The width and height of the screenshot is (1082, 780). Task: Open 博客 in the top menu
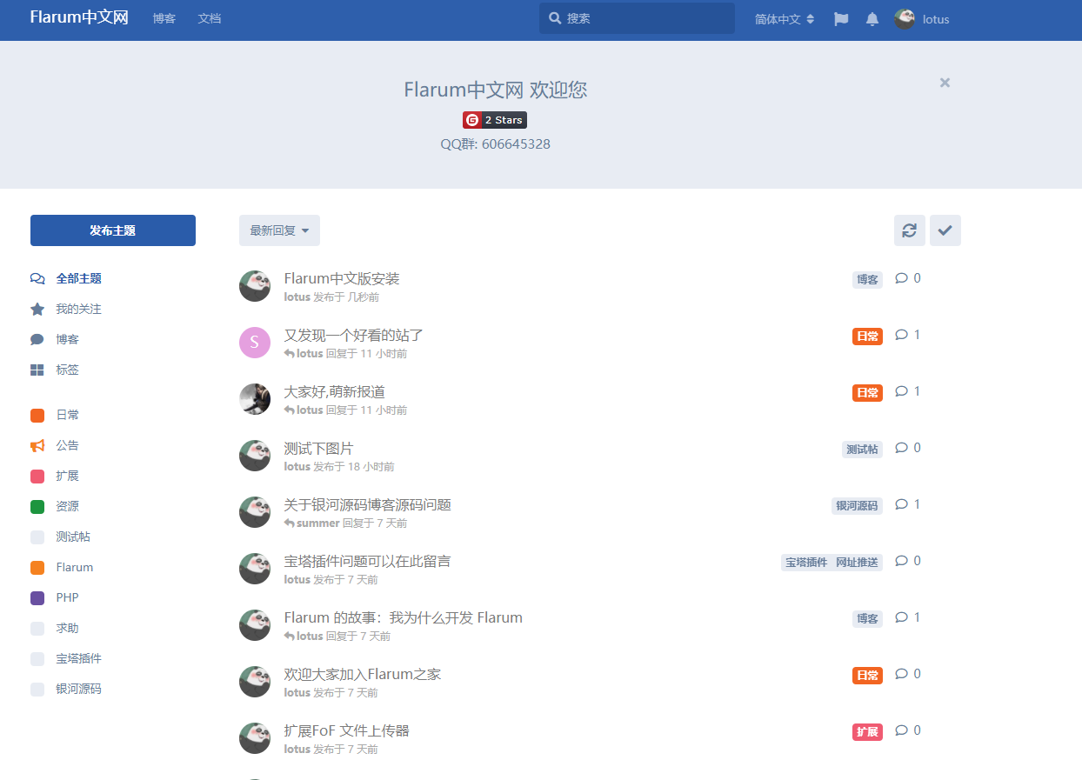pyautogui.click(x=164, y=18)
